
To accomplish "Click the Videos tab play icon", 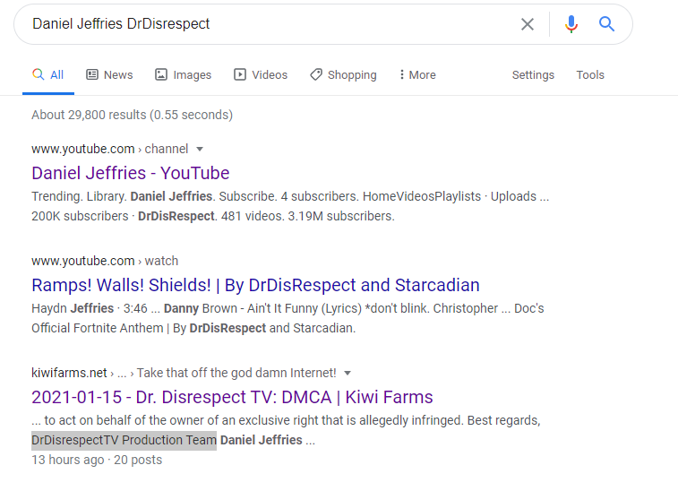I will pos(239,75).
